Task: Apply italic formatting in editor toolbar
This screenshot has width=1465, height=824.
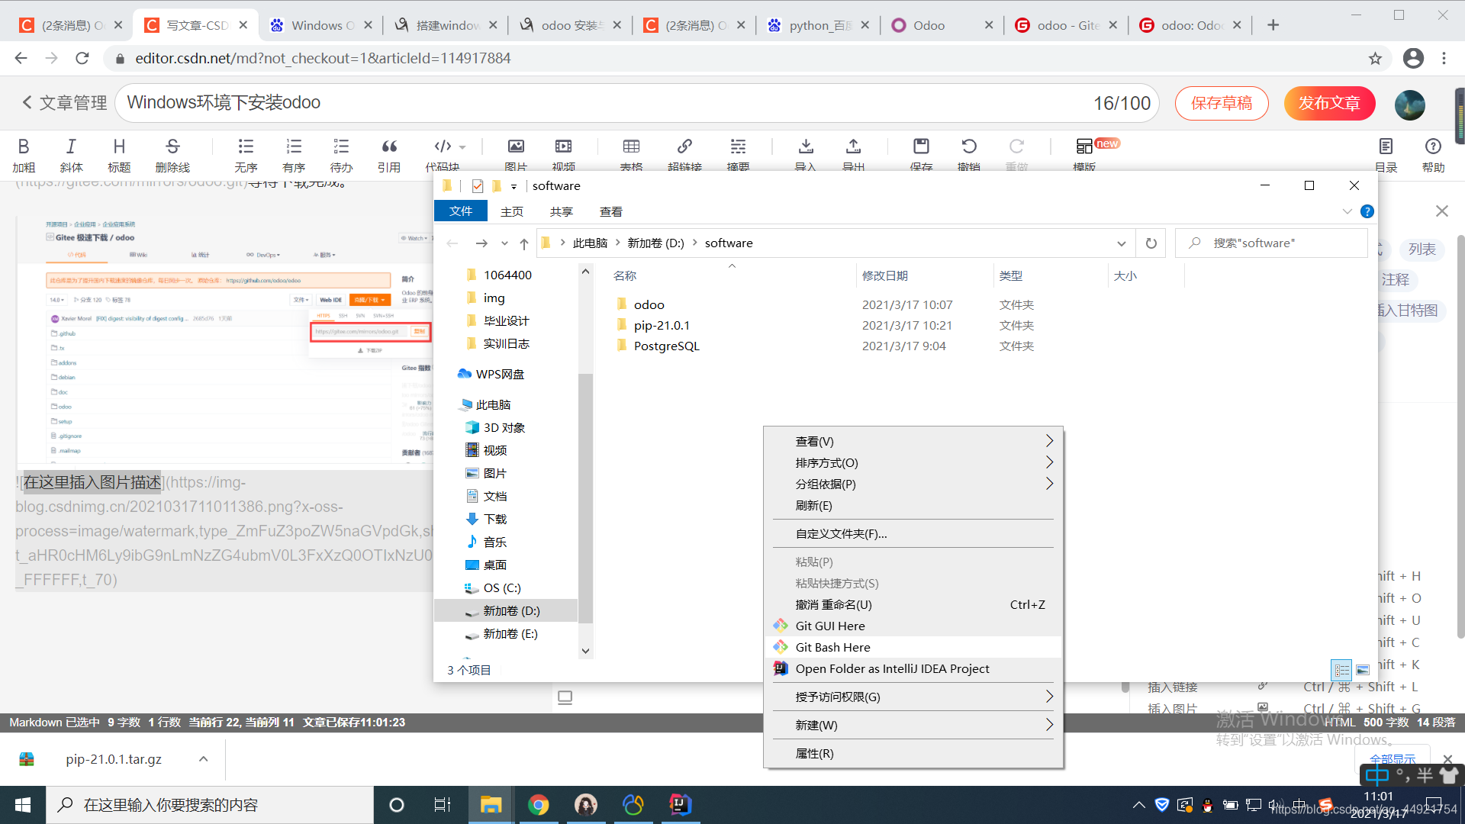Action: coord(71,155)
